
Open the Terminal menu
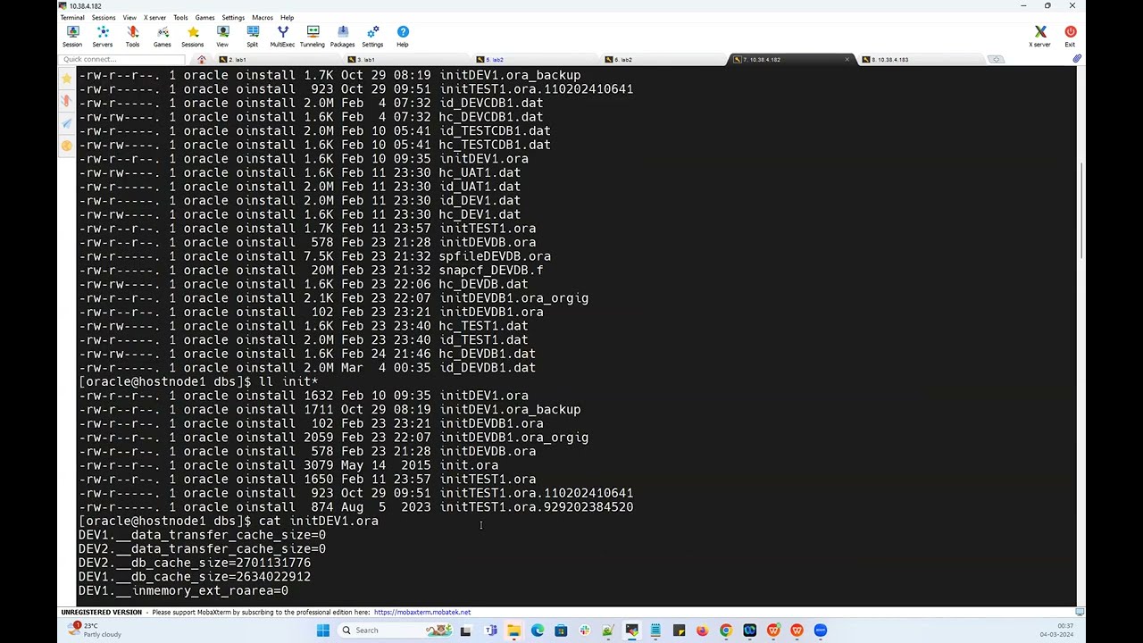click(x=72, y=17)
